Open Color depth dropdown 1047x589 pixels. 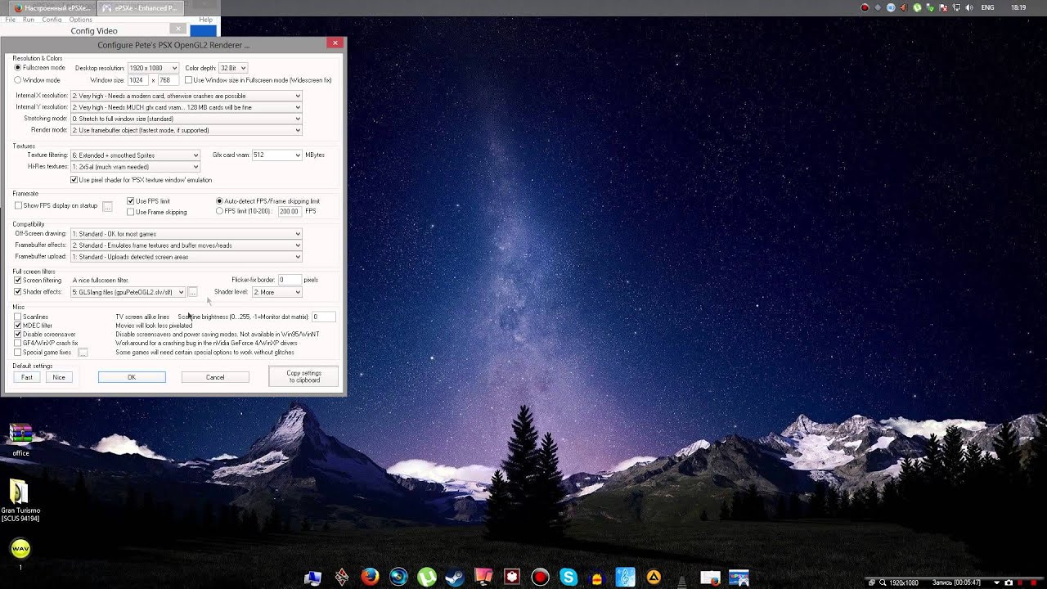(233, 68)
